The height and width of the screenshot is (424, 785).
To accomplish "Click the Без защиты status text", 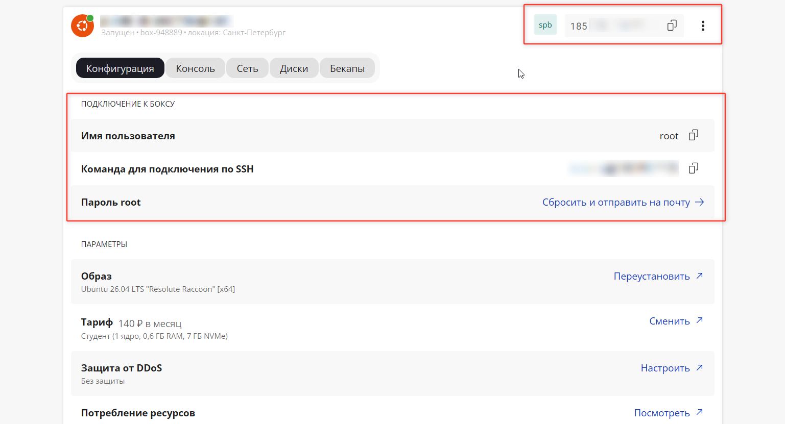I will pyautogui.click(x=103, y=381).
